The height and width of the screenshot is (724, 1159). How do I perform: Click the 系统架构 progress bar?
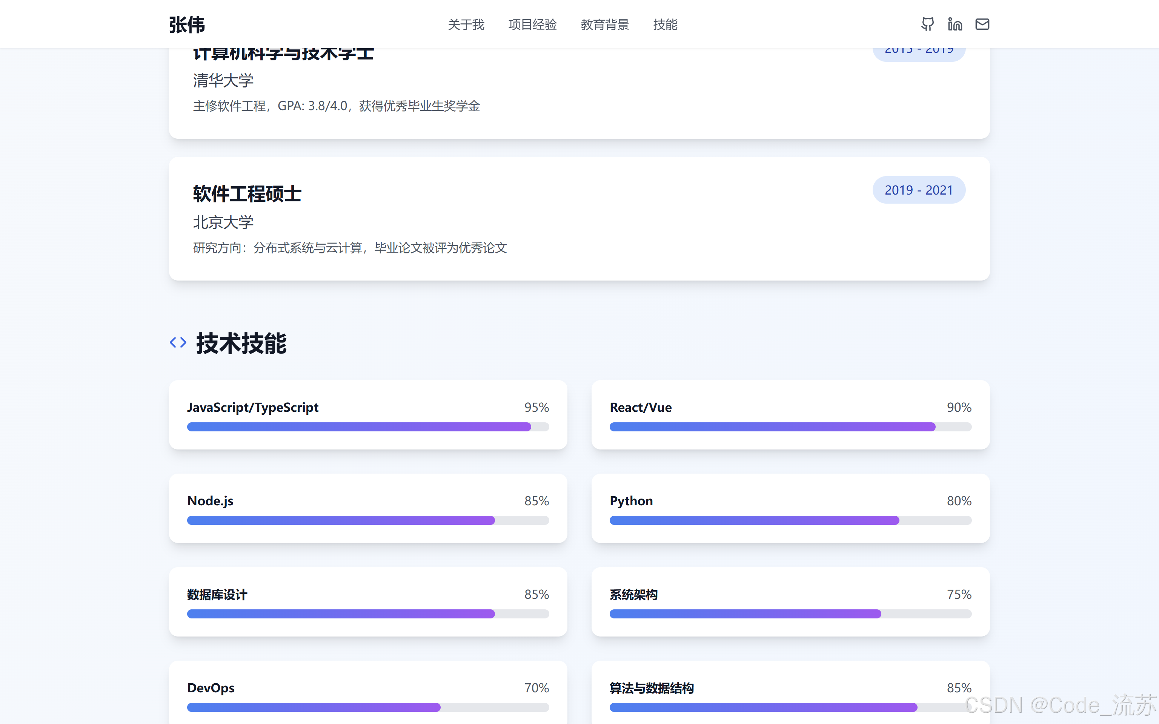click(x=790, y=614)
